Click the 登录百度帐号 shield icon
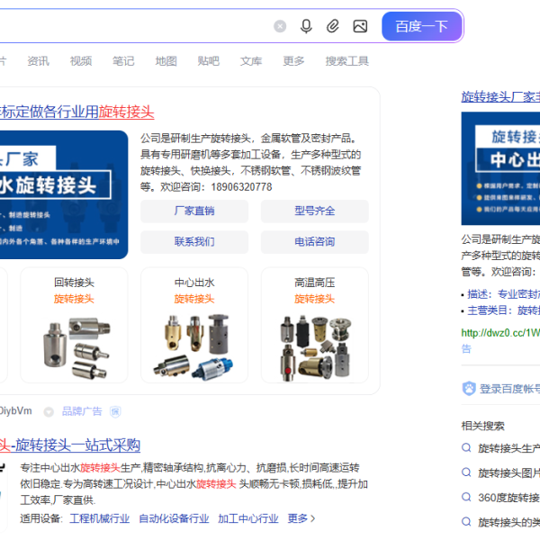540x540 pixels. (x=469, y=389)
